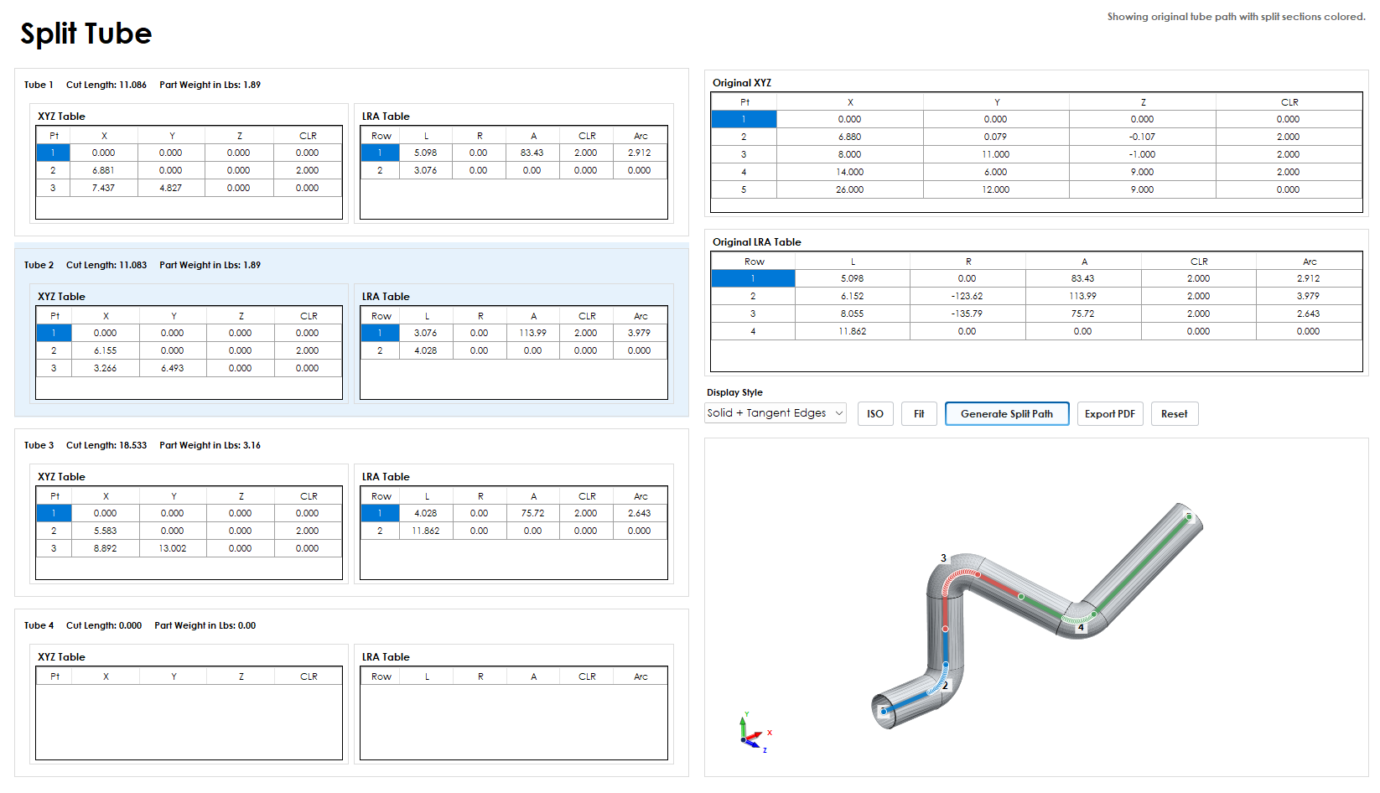Viewport: 1380px width, 793px height.
Task: Select Original XYZ row with X 26.000
Action: coord(1036,189)
